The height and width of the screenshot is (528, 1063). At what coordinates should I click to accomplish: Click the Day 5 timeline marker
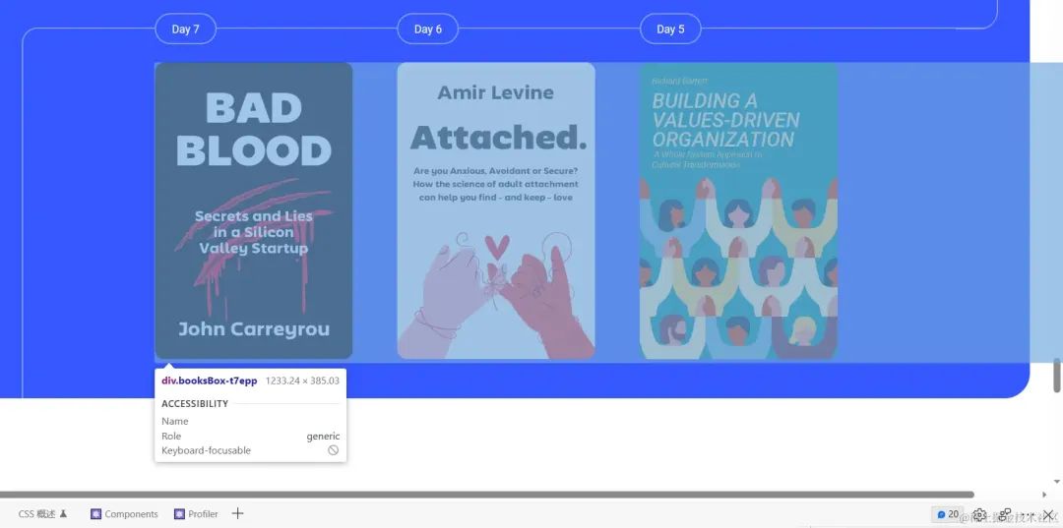tap(670, 29)
